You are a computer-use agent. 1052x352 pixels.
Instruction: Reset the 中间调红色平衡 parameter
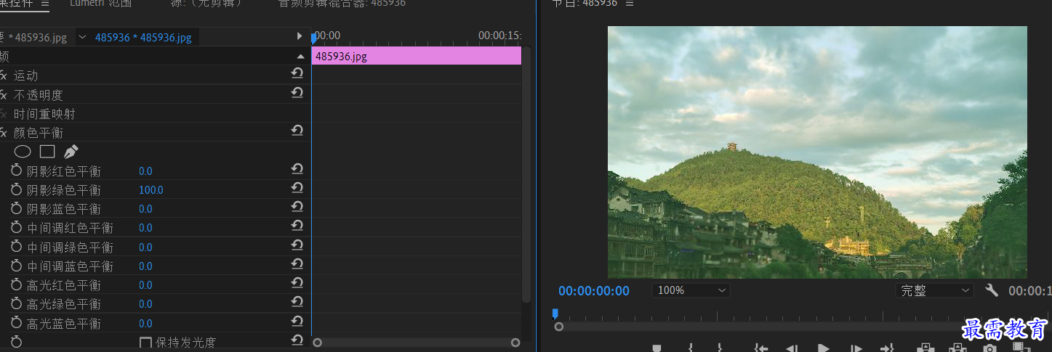point(297,226)
